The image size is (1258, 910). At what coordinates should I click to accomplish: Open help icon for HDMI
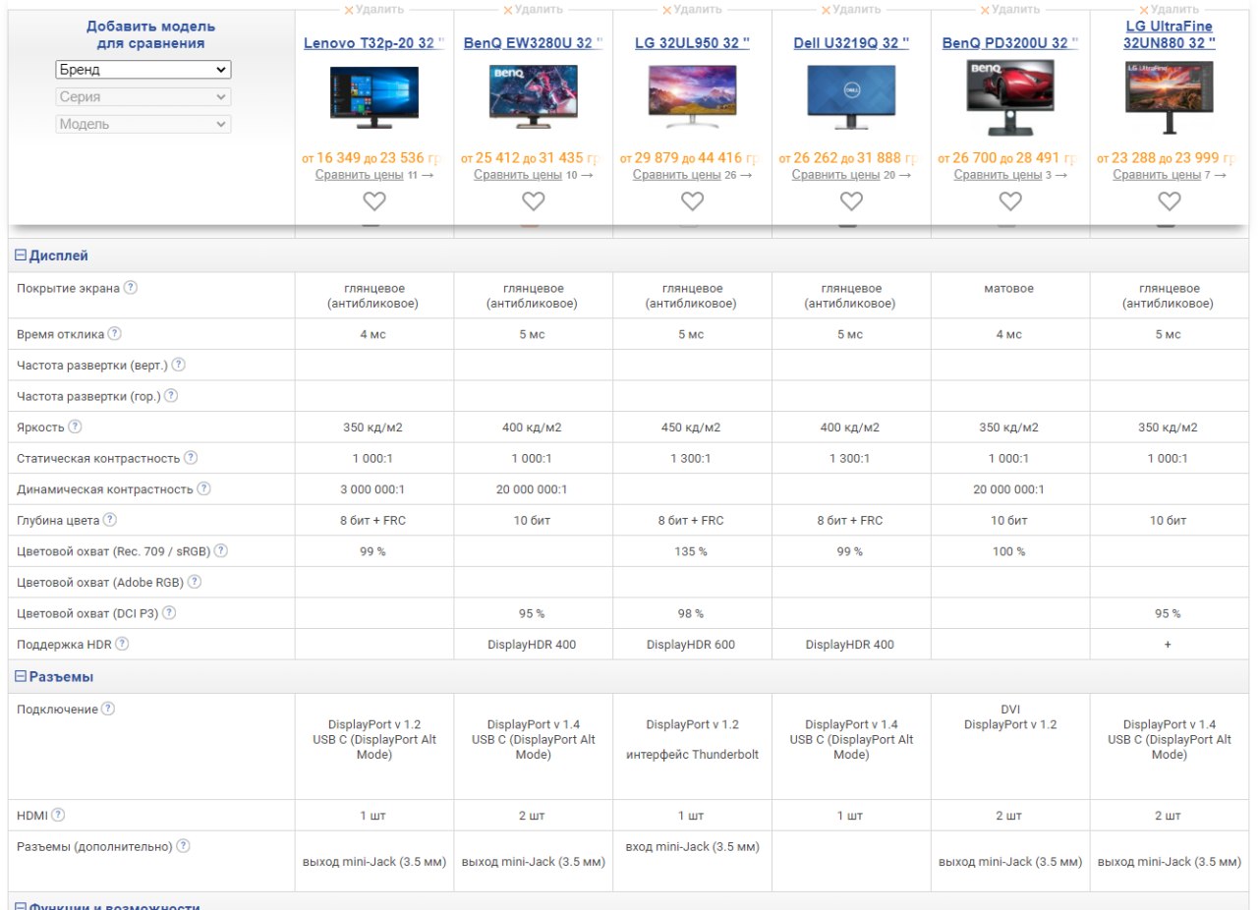58,815
